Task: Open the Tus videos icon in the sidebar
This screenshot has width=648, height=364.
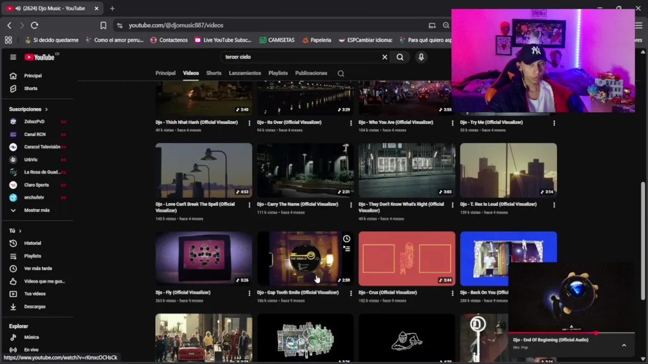Action: [x=13, y=294]
